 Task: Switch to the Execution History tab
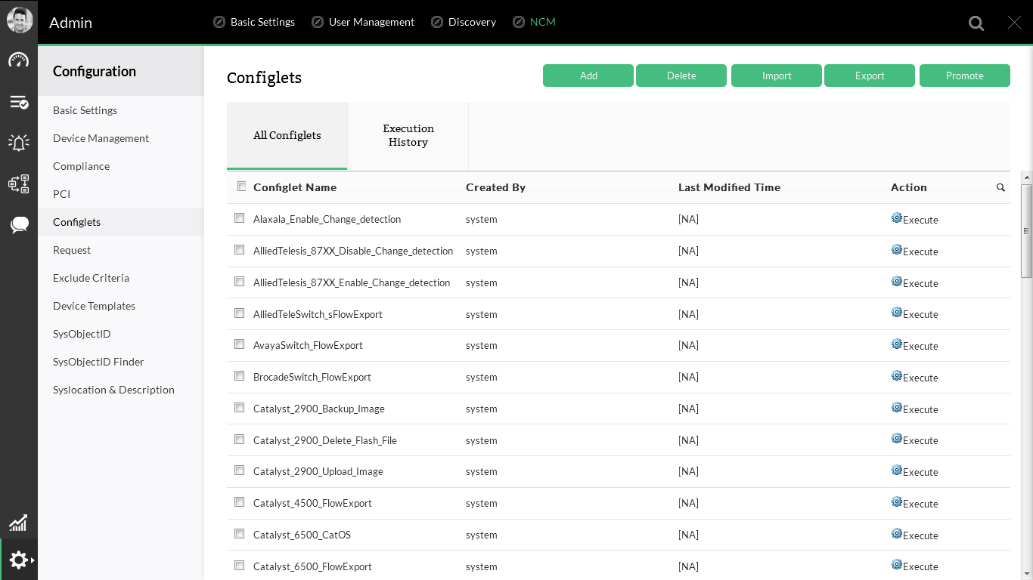[408, 135]
